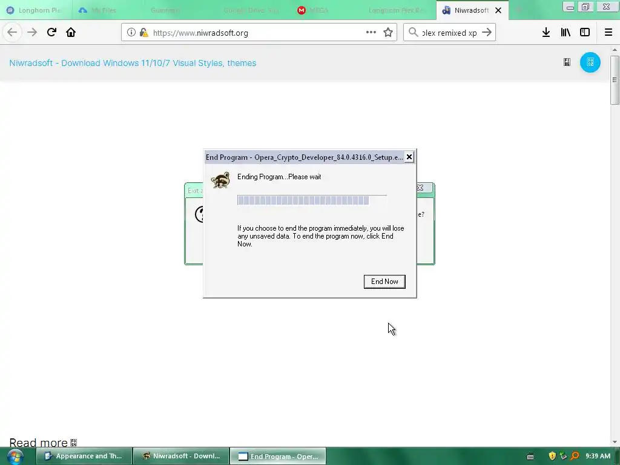Go back using the browser back arrow
Screen dimensions: 620x465
click(x=12, y=33)
